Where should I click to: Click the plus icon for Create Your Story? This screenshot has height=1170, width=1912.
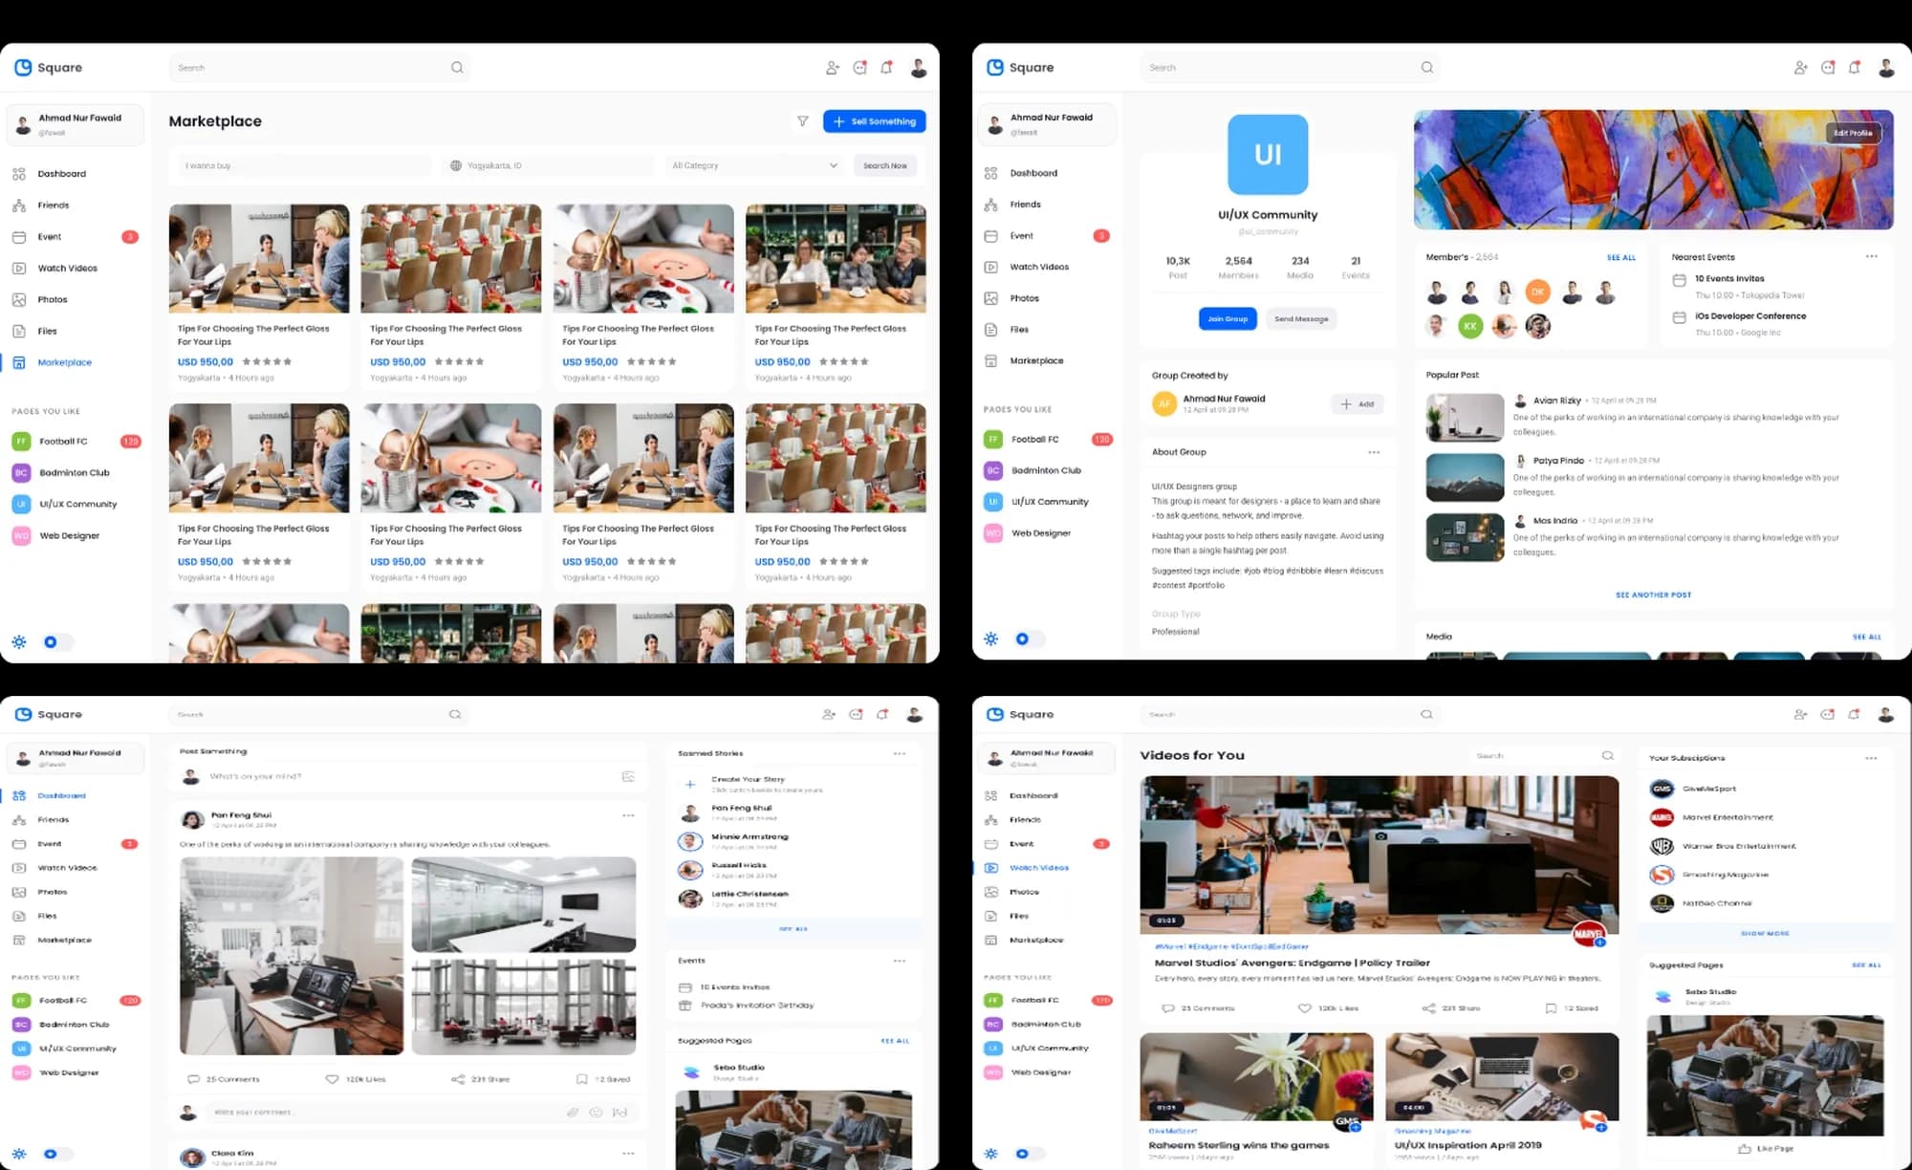pos(690,784)
